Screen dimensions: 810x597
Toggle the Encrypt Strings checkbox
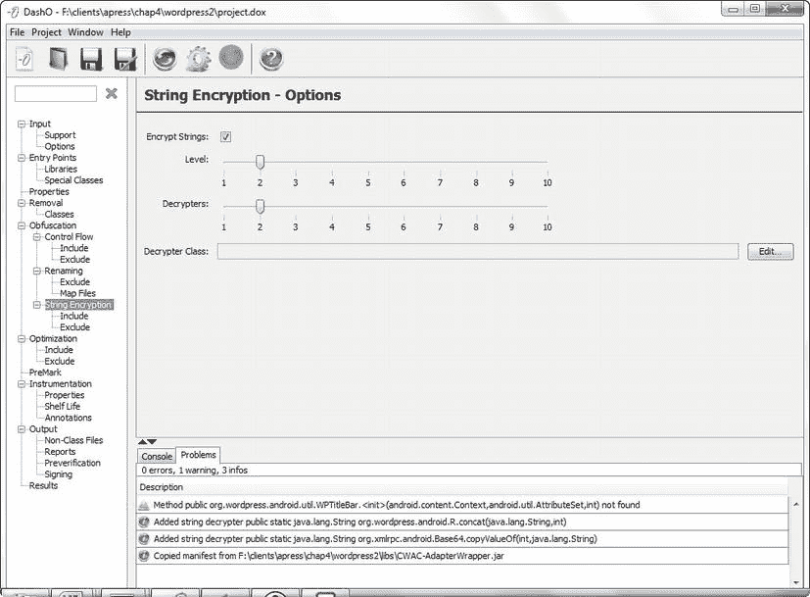[x=225, y=136]
